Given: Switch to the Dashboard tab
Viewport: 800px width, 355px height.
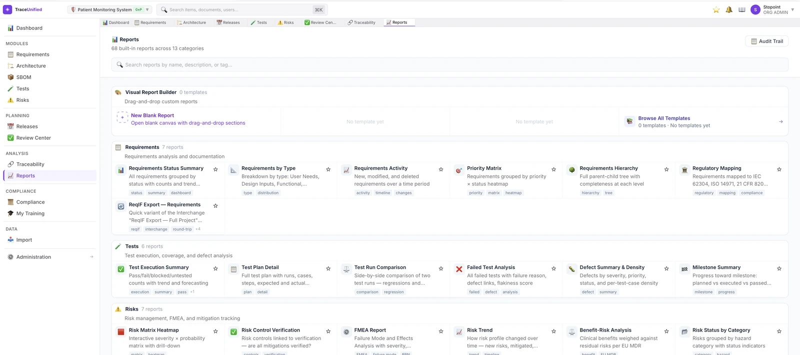Looking at the screenshot, I should (116, 22).
